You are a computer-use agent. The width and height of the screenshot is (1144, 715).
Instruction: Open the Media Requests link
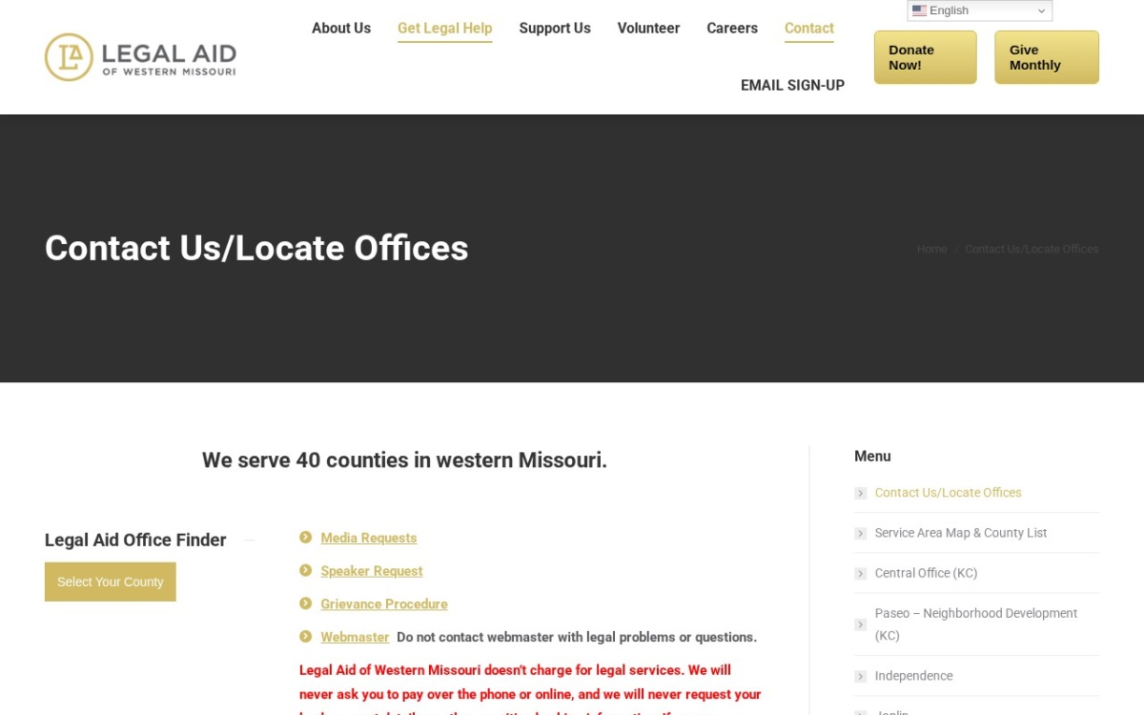(369, 538)
